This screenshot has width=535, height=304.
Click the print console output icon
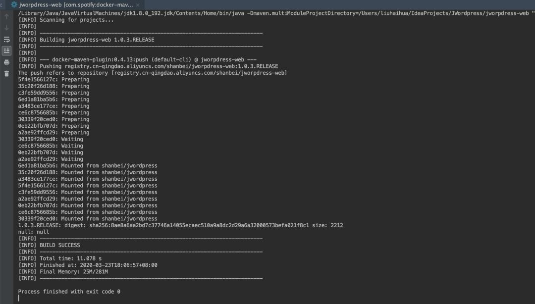(6, 62)
